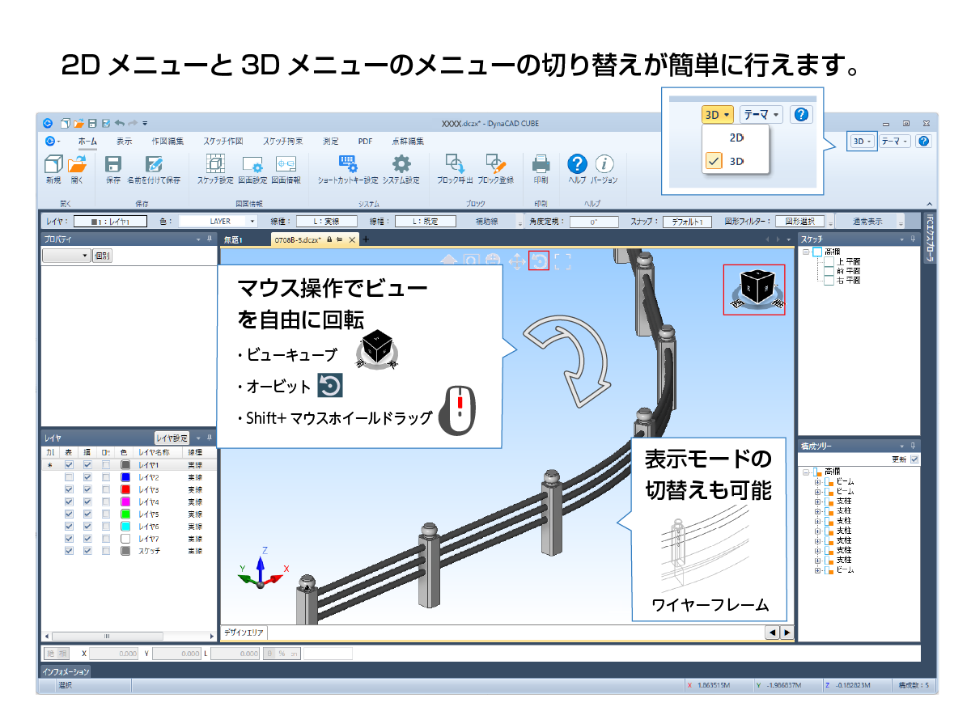971x728 pixels.
Task: Toggle the 更新 checkbox in 構成ツリー
Action: tap(914, 459)
